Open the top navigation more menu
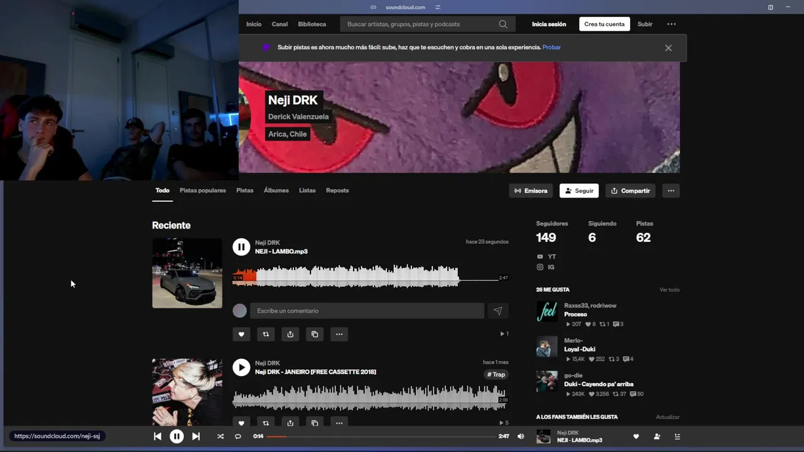 [x=671, y=24]
